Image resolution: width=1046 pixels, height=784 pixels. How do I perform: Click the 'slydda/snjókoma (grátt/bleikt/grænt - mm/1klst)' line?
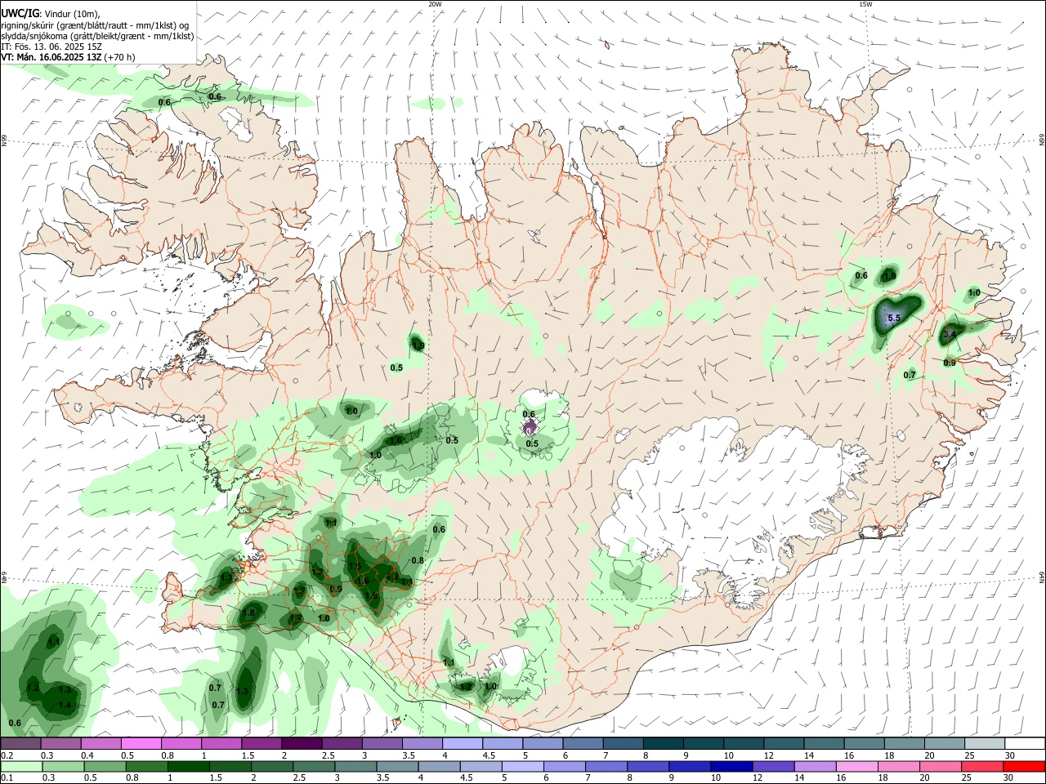[97, 36]
